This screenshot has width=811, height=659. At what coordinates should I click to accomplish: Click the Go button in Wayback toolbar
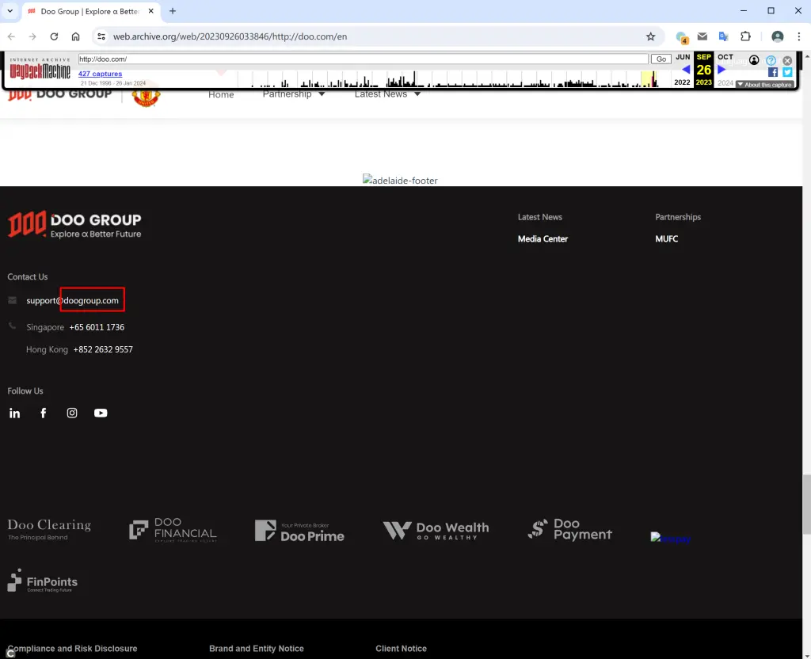[661, 59]
